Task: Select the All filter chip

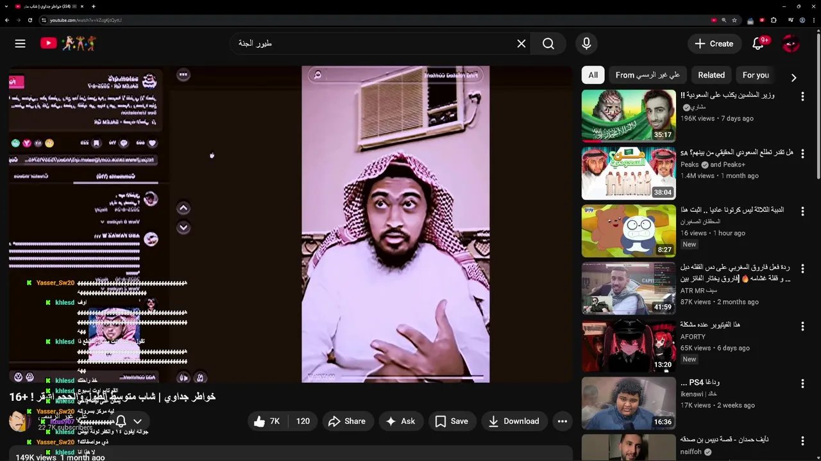Action: pos(593,75)
